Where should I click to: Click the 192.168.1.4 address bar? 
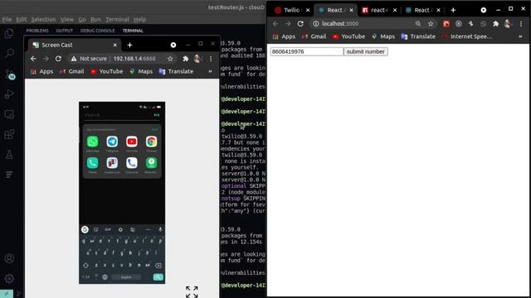pyautogui.click(x=122, y=59)
